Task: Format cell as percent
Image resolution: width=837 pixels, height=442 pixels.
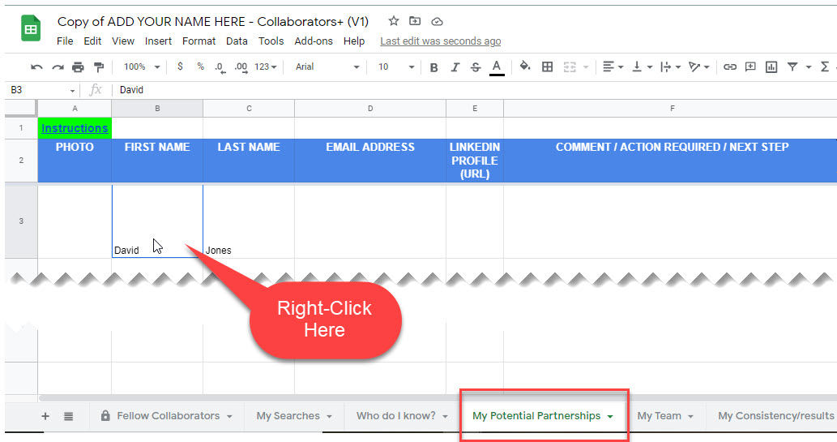Action: point(201,67)
